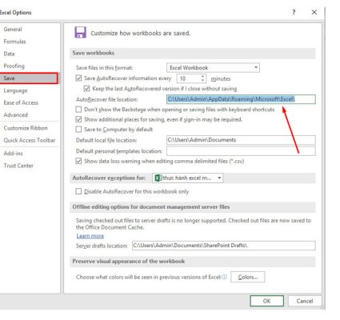Click the Default personal templates location field
340x320 pixels.
click(x=241, y=151)
